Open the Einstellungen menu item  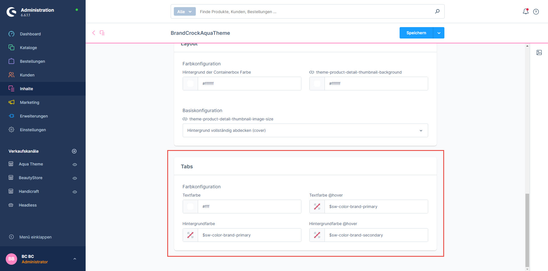[33, 130]
